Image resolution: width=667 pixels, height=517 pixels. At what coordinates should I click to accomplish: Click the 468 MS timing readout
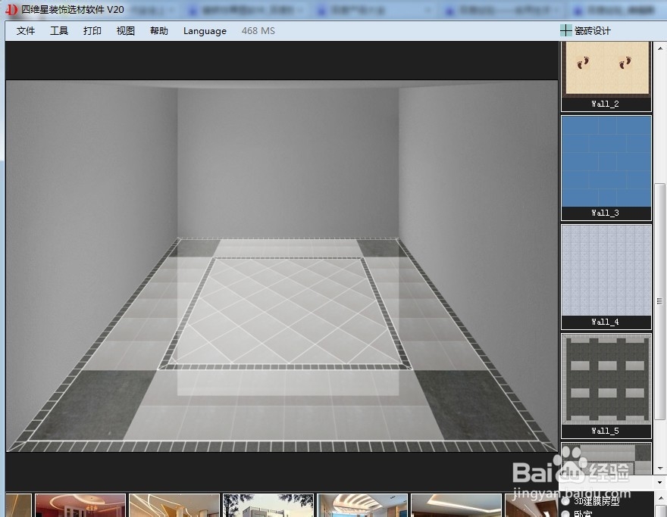point(258,30)
